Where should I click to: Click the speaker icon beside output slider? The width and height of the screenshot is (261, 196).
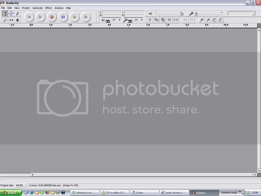click(150, 14)
